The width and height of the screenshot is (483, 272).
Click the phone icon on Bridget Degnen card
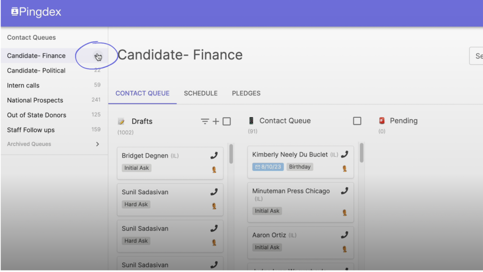coord(214,156)
